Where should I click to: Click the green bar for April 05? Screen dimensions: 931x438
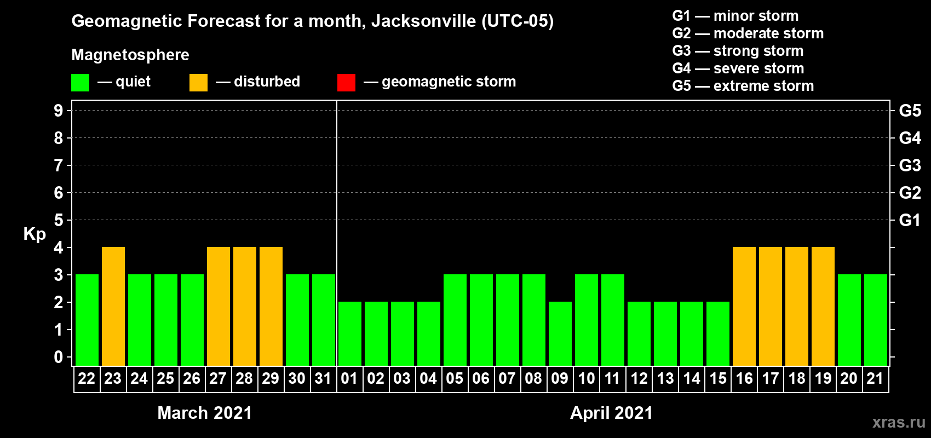(455, 320)
